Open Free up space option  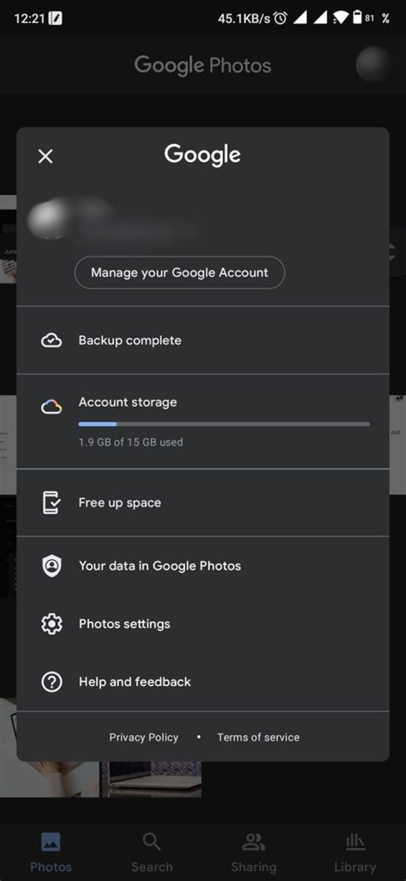203,503
